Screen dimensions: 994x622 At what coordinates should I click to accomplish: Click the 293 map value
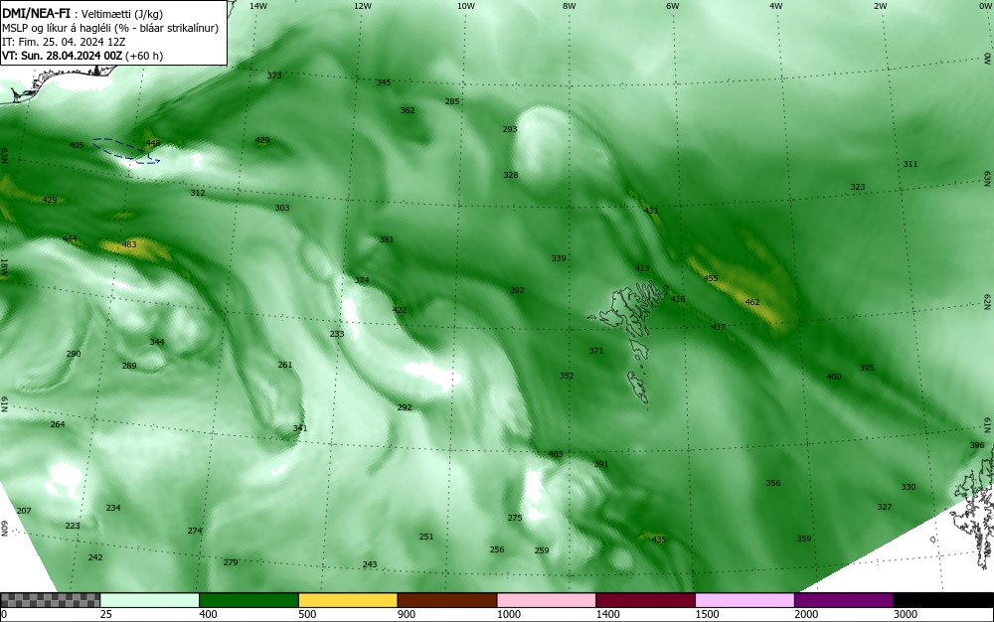(x=510, y=129)
